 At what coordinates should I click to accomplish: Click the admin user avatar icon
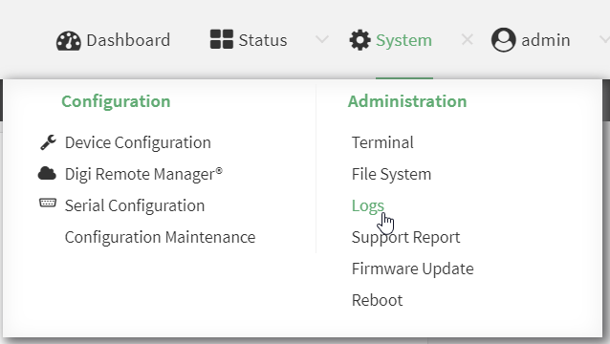click(504, 39)
